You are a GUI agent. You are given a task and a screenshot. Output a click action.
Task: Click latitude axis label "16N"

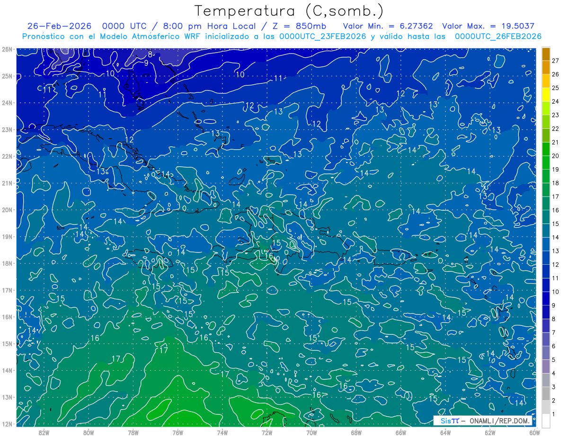(7, 317)
